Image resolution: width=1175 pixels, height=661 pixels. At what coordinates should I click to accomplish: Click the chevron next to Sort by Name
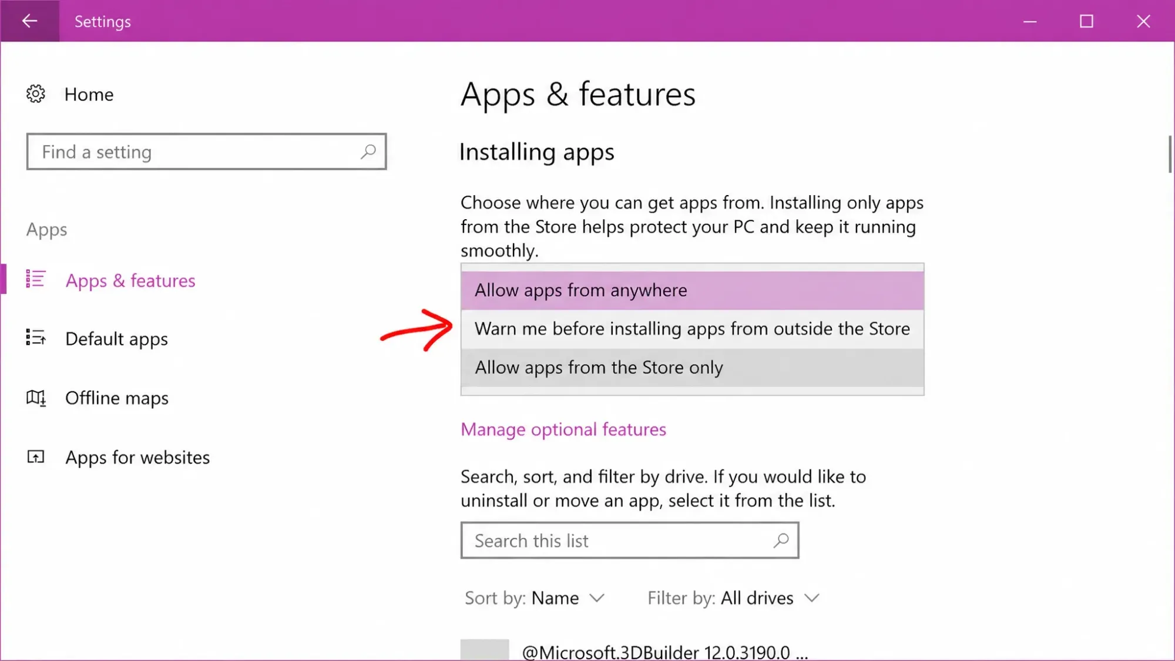pyautogui.click(x=597, y=598)
